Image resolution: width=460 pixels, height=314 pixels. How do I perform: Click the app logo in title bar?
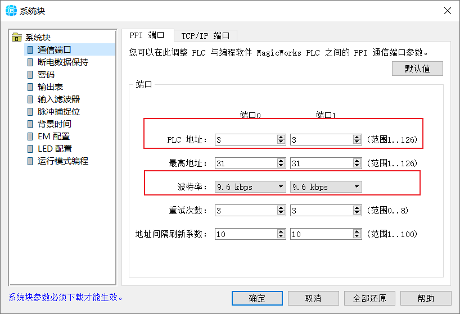point(11,11)
